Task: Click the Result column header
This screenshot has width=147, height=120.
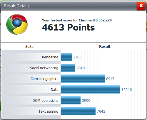Action: click(x=105, y=46)
